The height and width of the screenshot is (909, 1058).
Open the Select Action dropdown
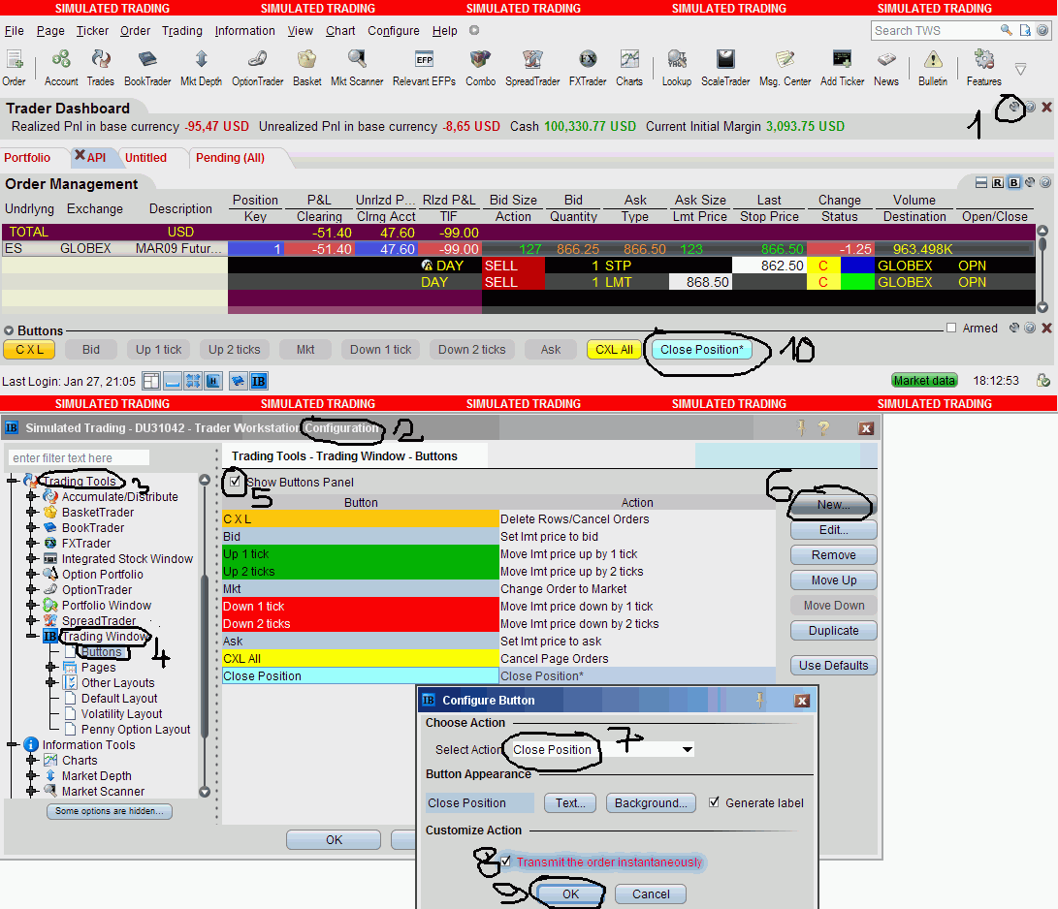687,749
